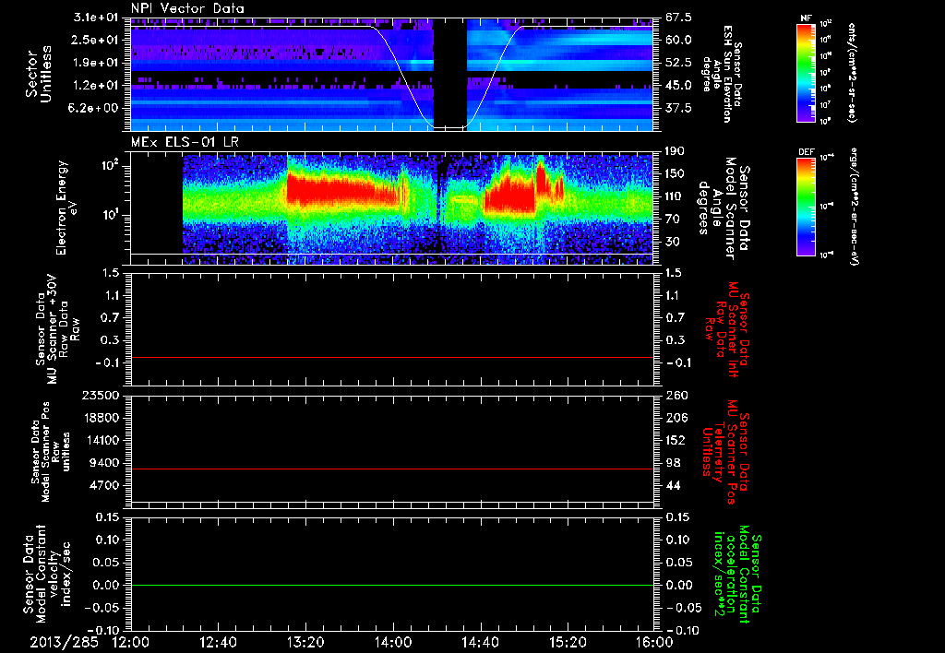Click the 44 telemetry tick label
Screen dimensions: 945x653
[673, 485]
